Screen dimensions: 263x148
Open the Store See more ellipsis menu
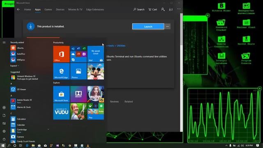point(179,9)
